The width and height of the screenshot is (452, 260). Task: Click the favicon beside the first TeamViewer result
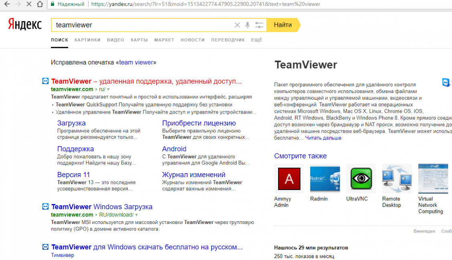pos(45,81)
